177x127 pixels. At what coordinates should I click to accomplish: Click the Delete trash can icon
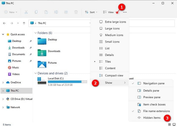pos(76,12)
